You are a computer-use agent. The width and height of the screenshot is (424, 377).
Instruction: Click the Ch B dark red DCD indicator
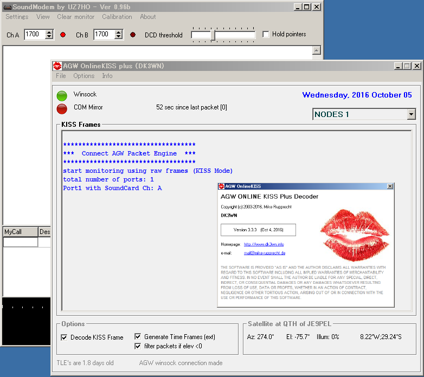point(133,35)
